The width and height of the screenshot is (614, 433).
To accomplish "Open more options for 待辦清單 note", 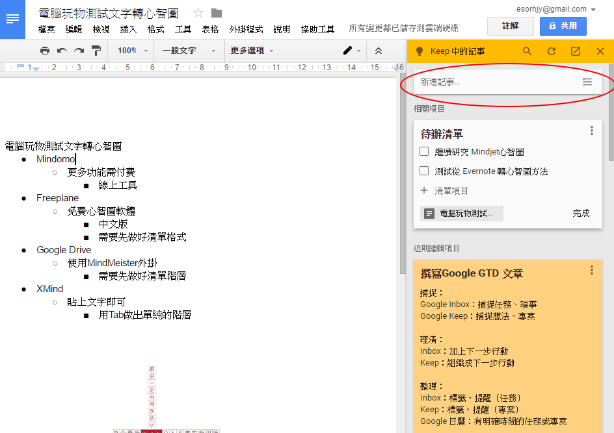I will pos(592,130).
